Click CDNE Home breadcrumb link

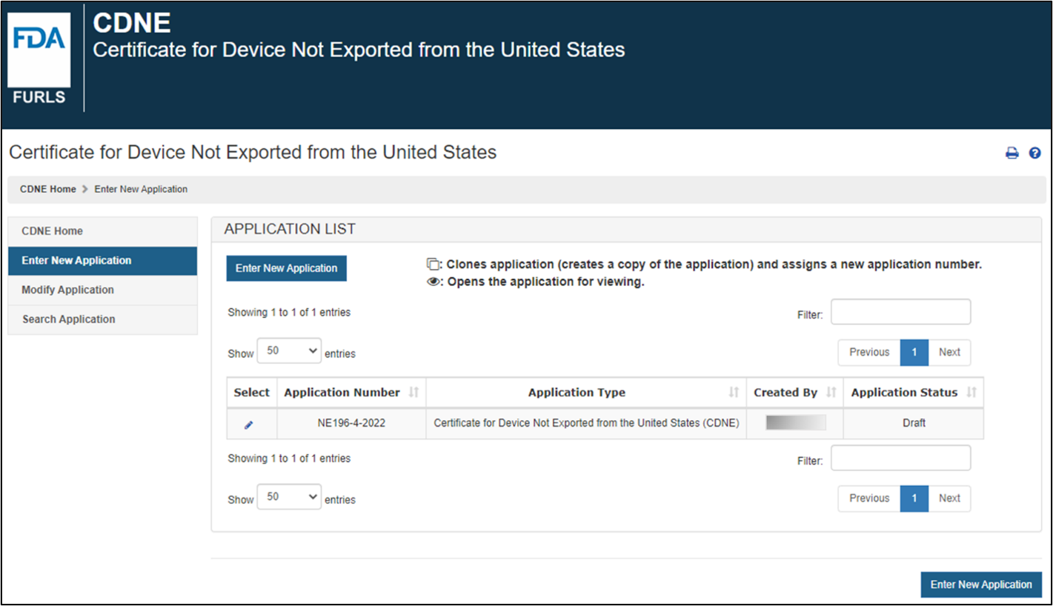click(x=48, y=189)
